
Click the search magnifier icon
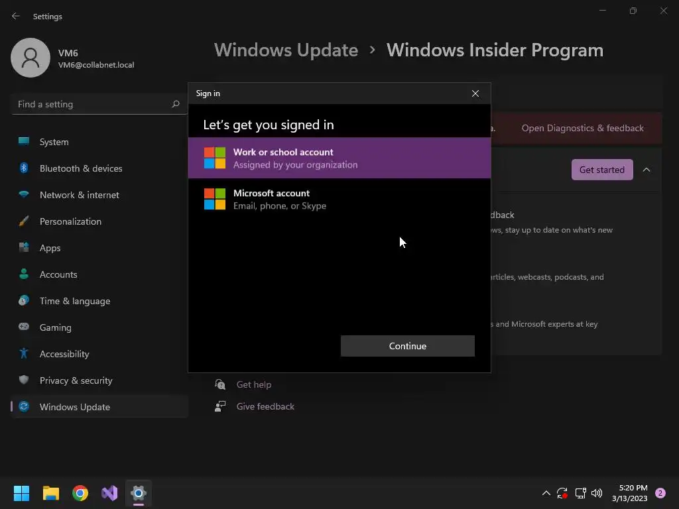(175, 104)
